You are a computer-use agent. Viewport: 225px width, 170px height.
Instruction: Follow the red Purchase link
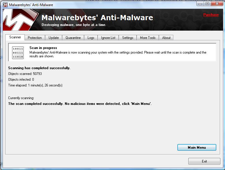tap(211, 15)
